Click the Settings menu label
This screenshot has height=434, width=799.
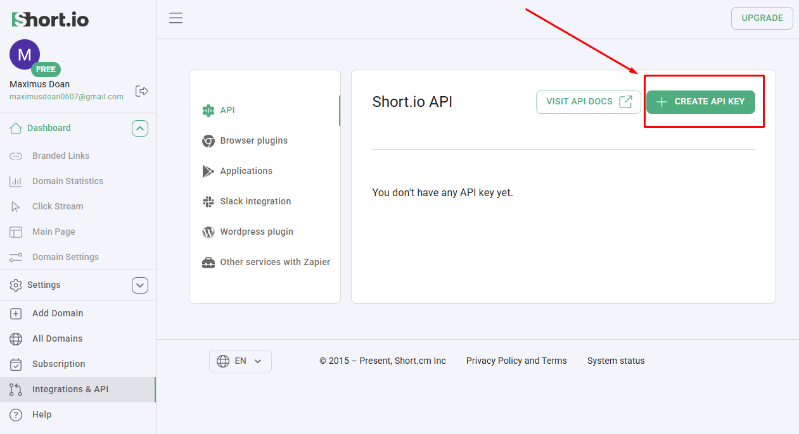[44, 285]
